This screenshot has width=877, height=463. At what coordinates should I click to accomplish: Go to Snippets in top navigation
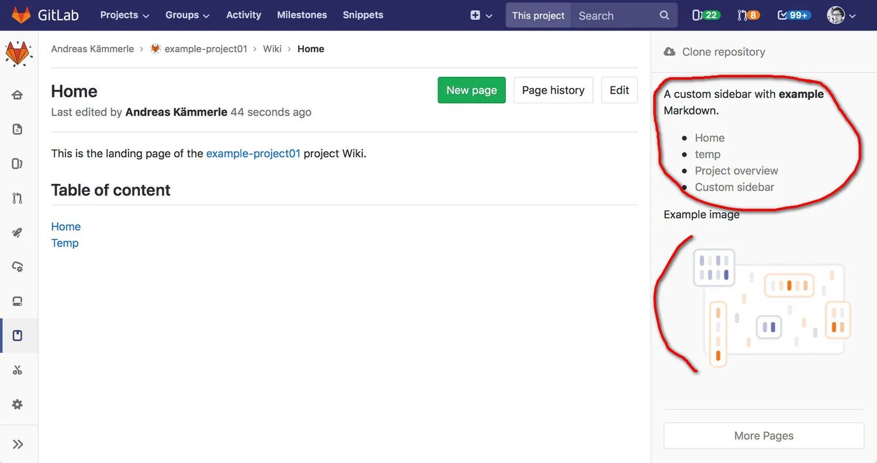point(363,15)
